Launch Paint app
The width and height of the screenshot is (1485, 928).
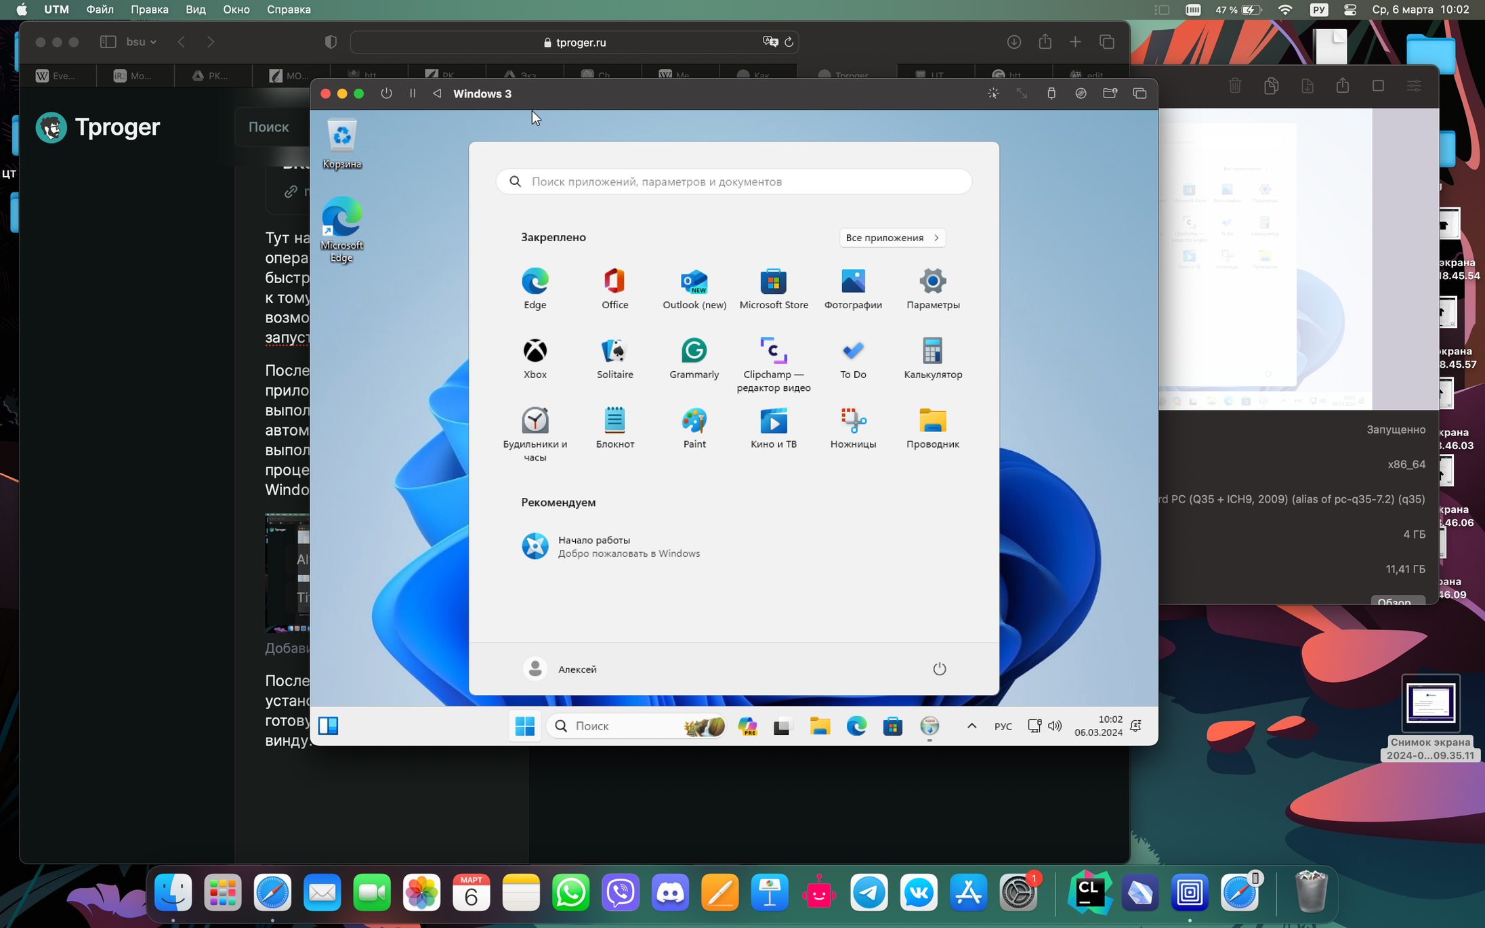(694, 428)
